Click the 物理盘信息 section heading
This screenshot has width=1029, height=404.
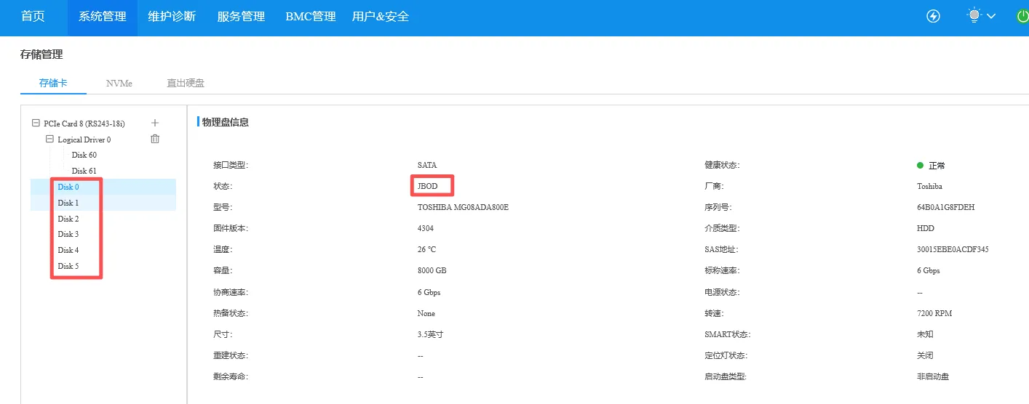[x=226, y=122]
